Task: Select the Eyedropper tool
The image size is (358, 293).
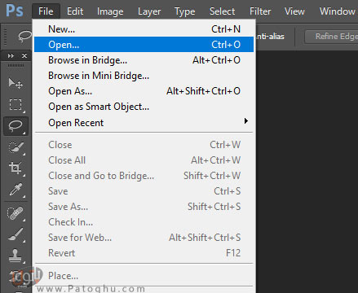Action: click(15, 190)
